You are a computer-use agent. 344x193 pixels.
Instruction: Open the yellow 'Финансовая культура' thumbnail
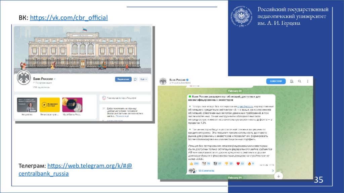(50, 105)
